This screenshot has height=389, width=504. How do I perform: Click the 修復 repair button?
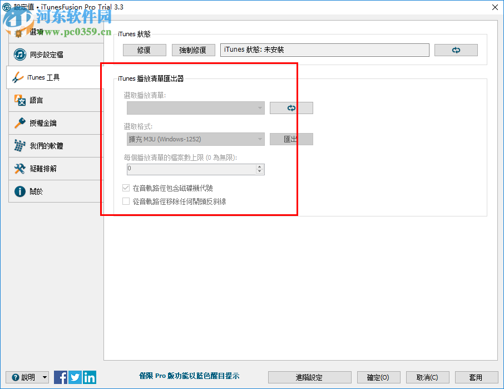coord(144,50)
